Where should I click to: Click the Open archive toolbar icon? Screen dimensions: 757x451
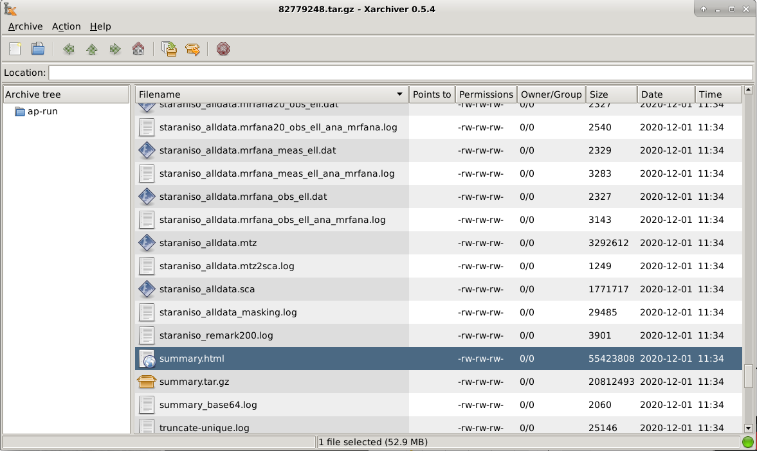38,49
